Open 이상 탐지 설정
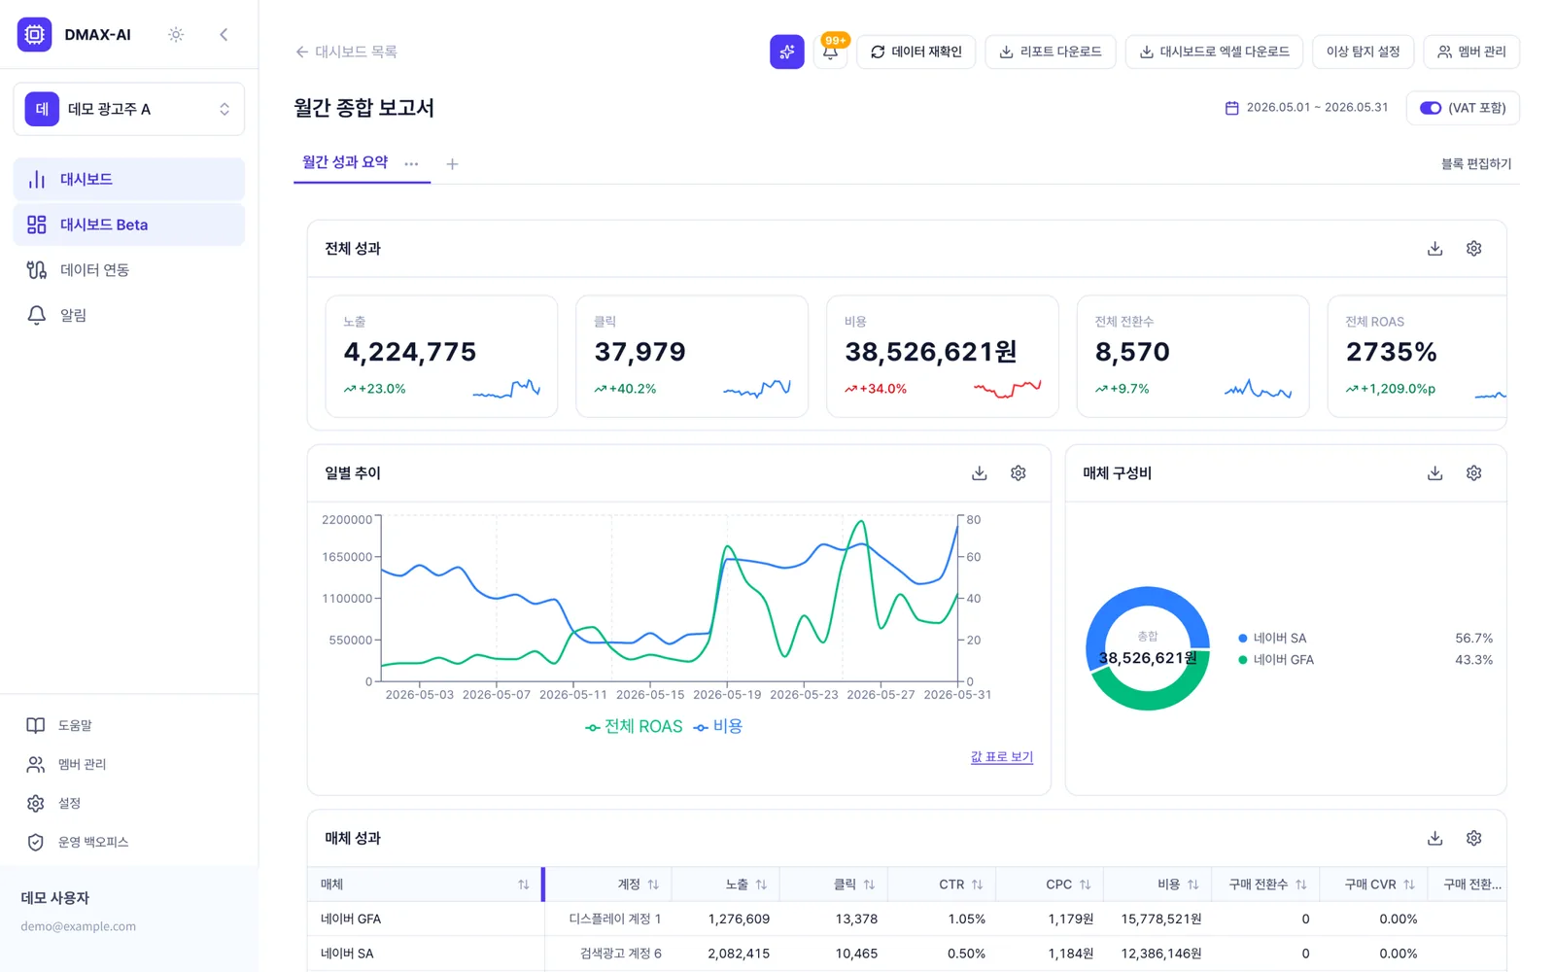Viewport: 1555px width, 972px height. pos(1363,52)
